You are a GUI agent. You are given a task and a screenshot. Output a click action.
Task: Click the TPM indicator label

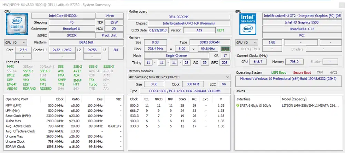pos(320,73)
